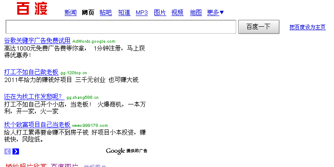
Task: Open ad link 谷歌关键字广告免费试用
Action: (x=37, y=40)
